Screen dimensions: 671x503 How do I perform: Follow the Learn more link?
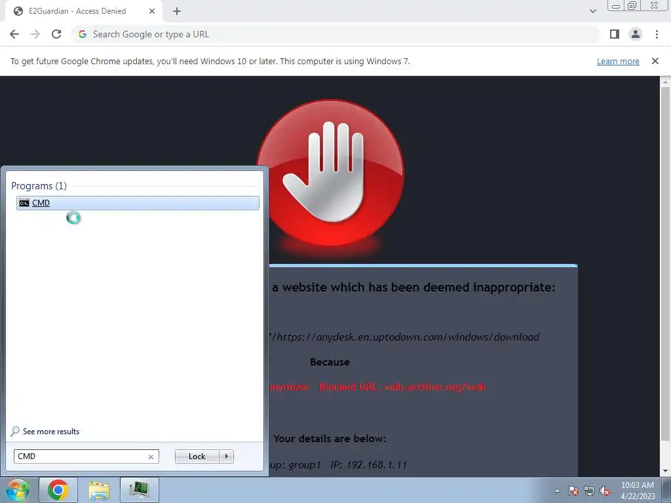(x=618, y=61)
